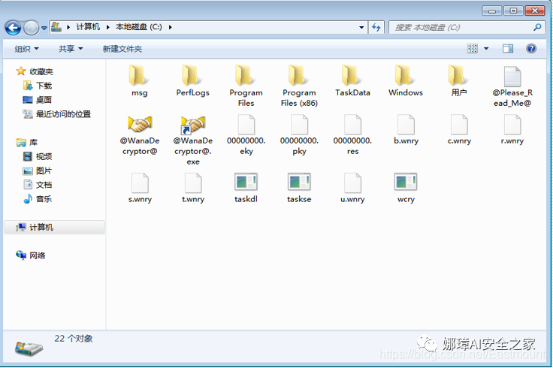
Task: Select the 00000000.eky file
Action: pos(246,134)
